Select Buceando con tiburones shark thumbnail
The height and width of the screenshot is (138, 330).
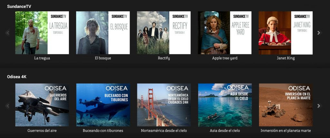[103, 105]
